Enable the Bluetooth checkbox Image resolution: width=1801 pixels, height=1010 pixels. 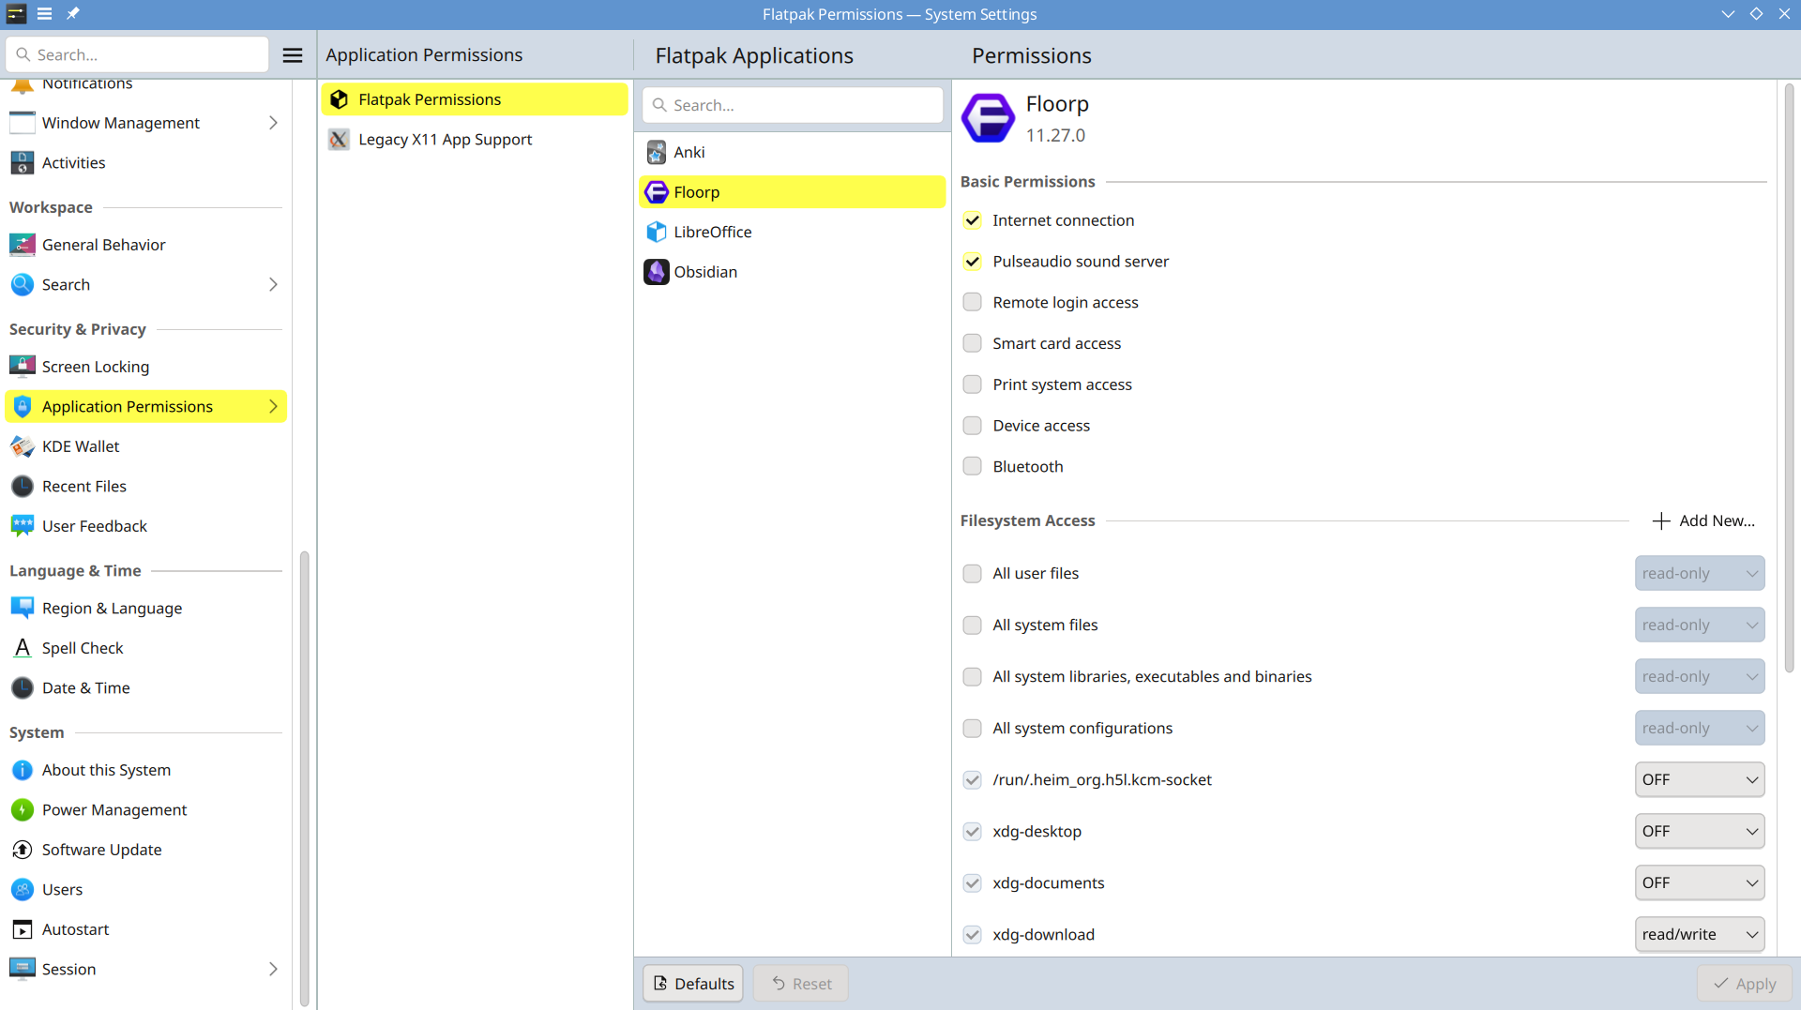pos(972,467)
